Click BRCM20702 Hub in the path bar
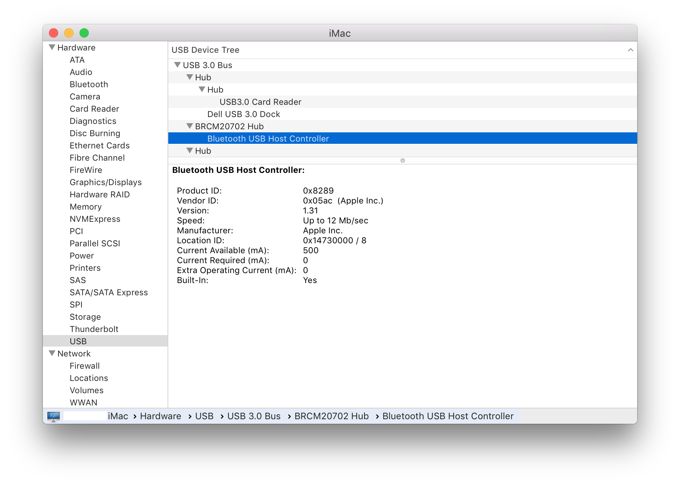The image size is (680, 485). [x=332, y=416]
